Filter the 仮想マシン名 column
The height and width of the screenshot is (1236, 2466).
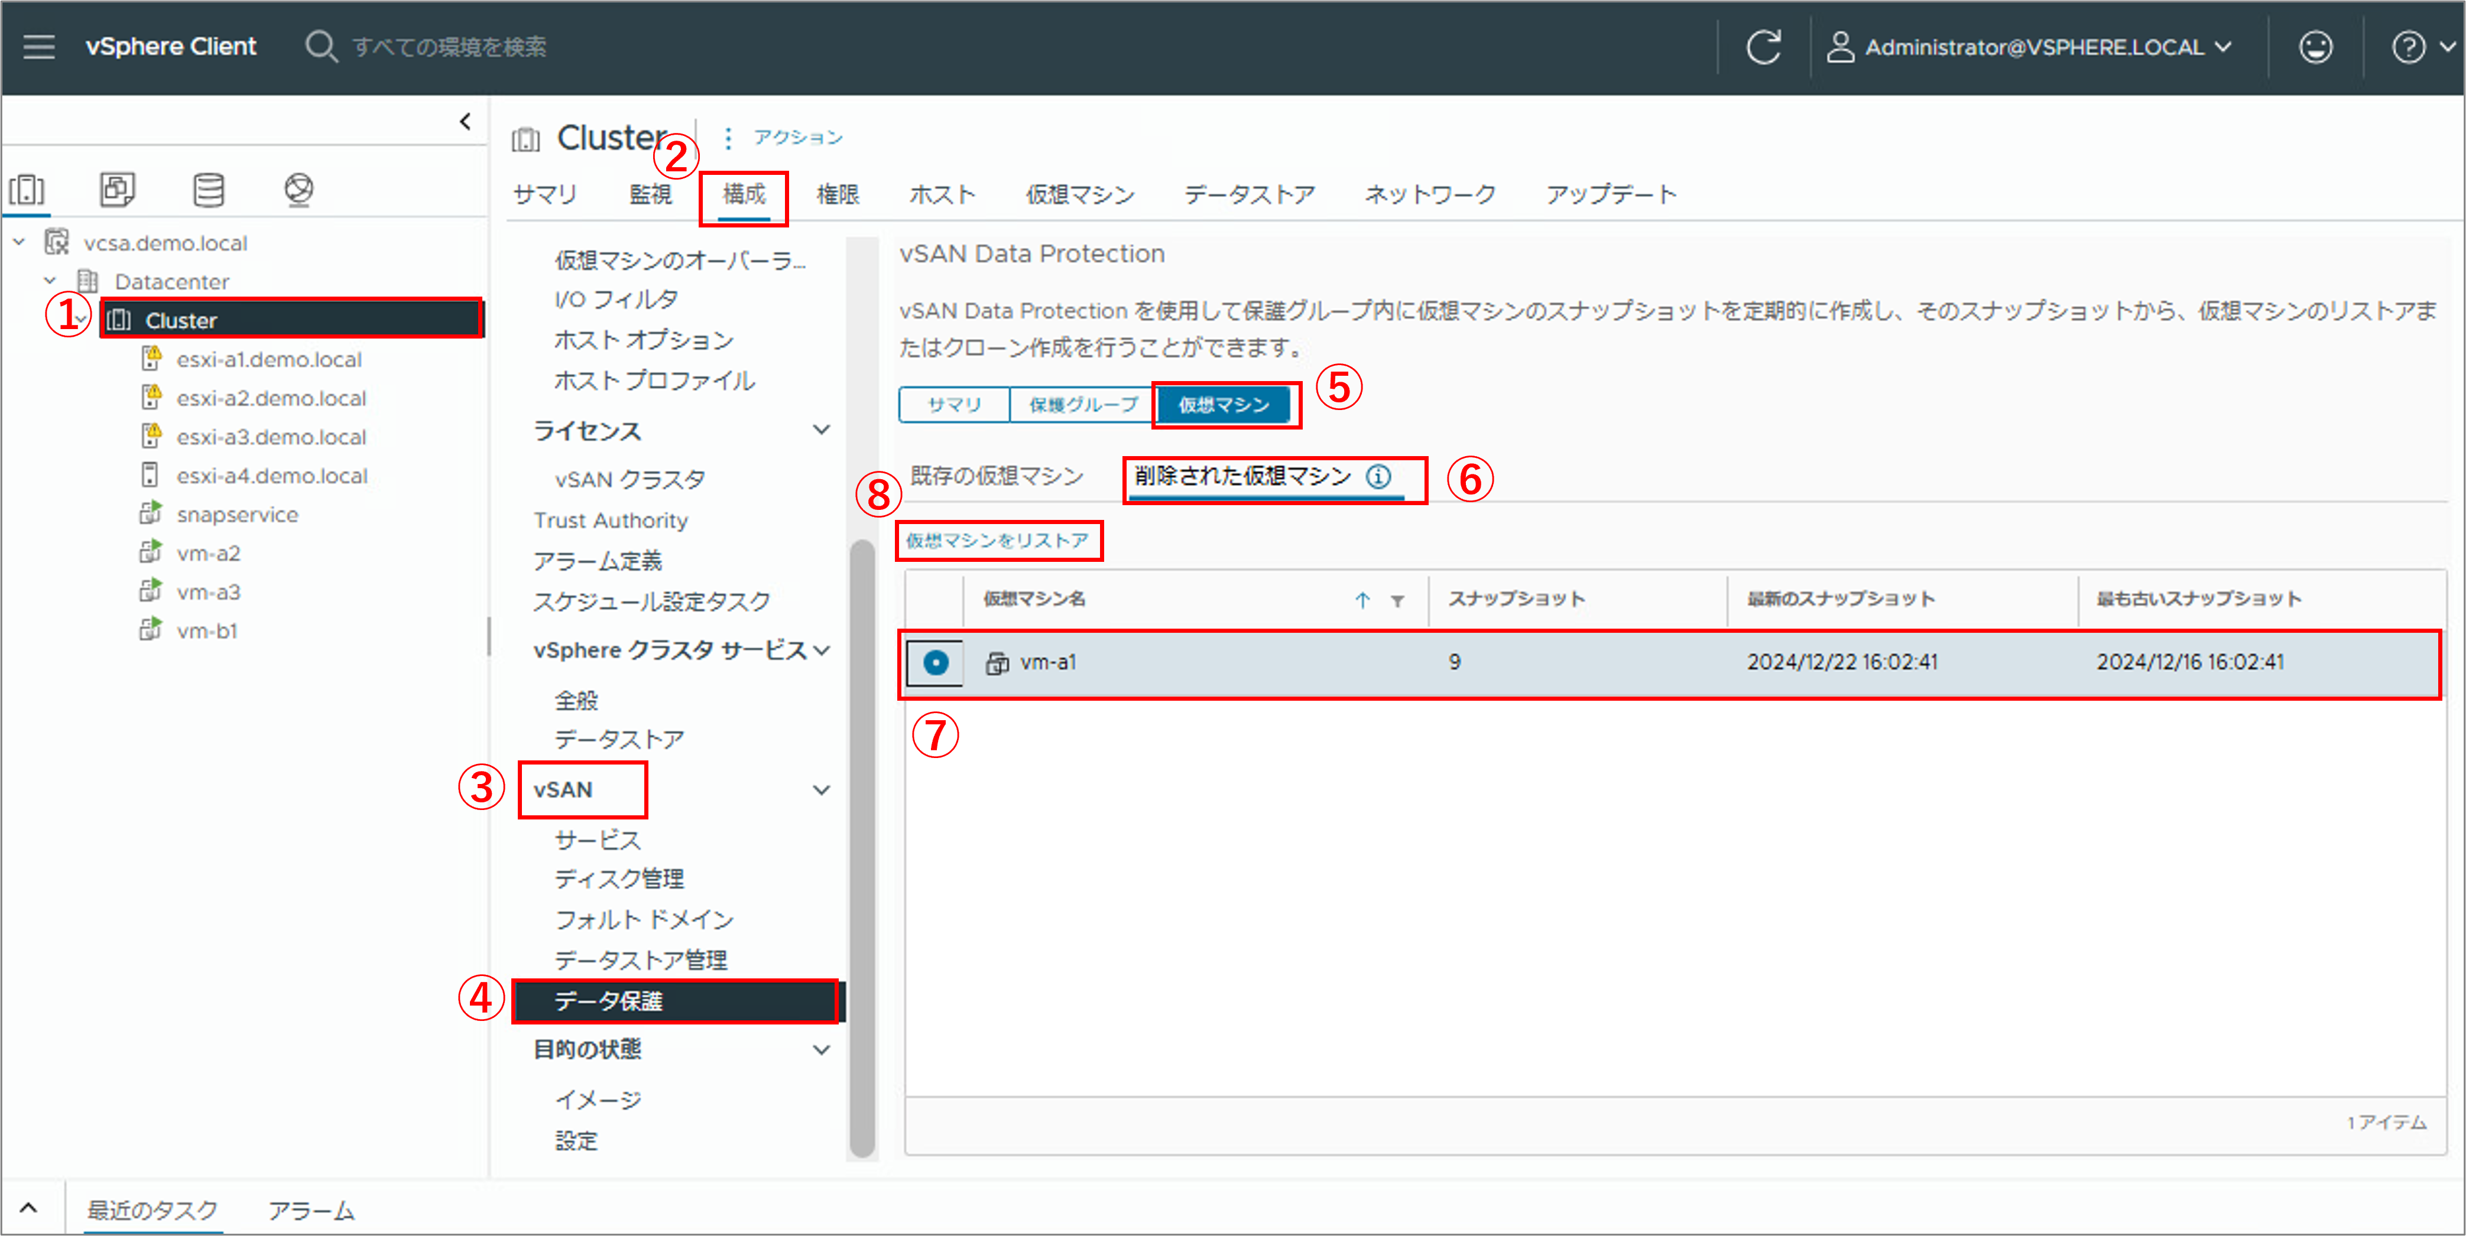[1398, 601]
